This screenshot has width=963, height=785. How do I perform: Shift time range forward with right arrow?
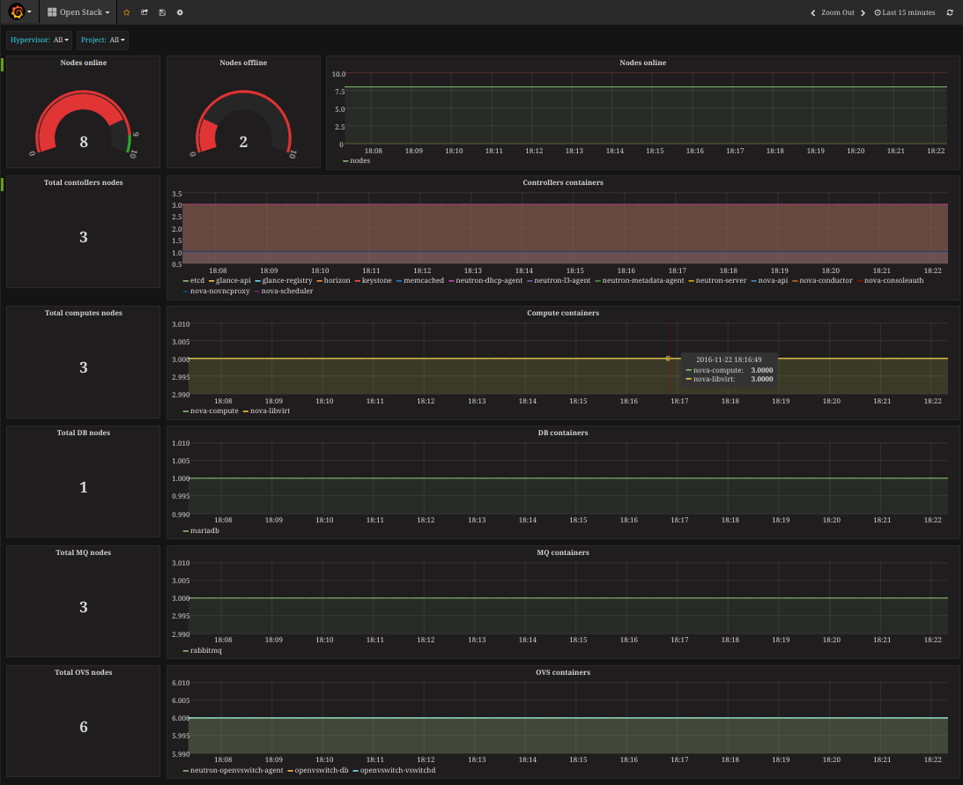(863, 12)
